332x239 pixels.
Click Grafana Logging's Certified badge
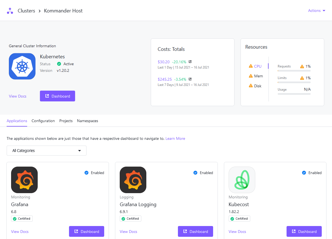click(131, 219)
